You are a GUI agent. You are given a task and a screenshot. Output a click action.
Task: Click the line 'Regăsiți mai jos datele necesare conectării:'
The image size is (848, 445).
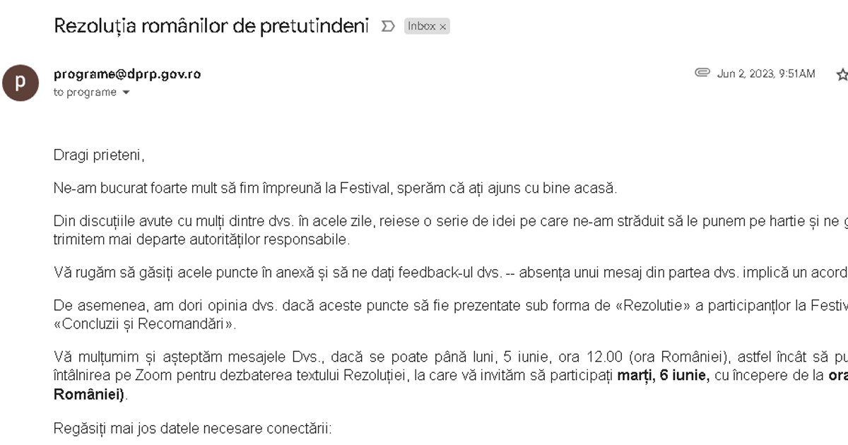(x=193, y=428)
